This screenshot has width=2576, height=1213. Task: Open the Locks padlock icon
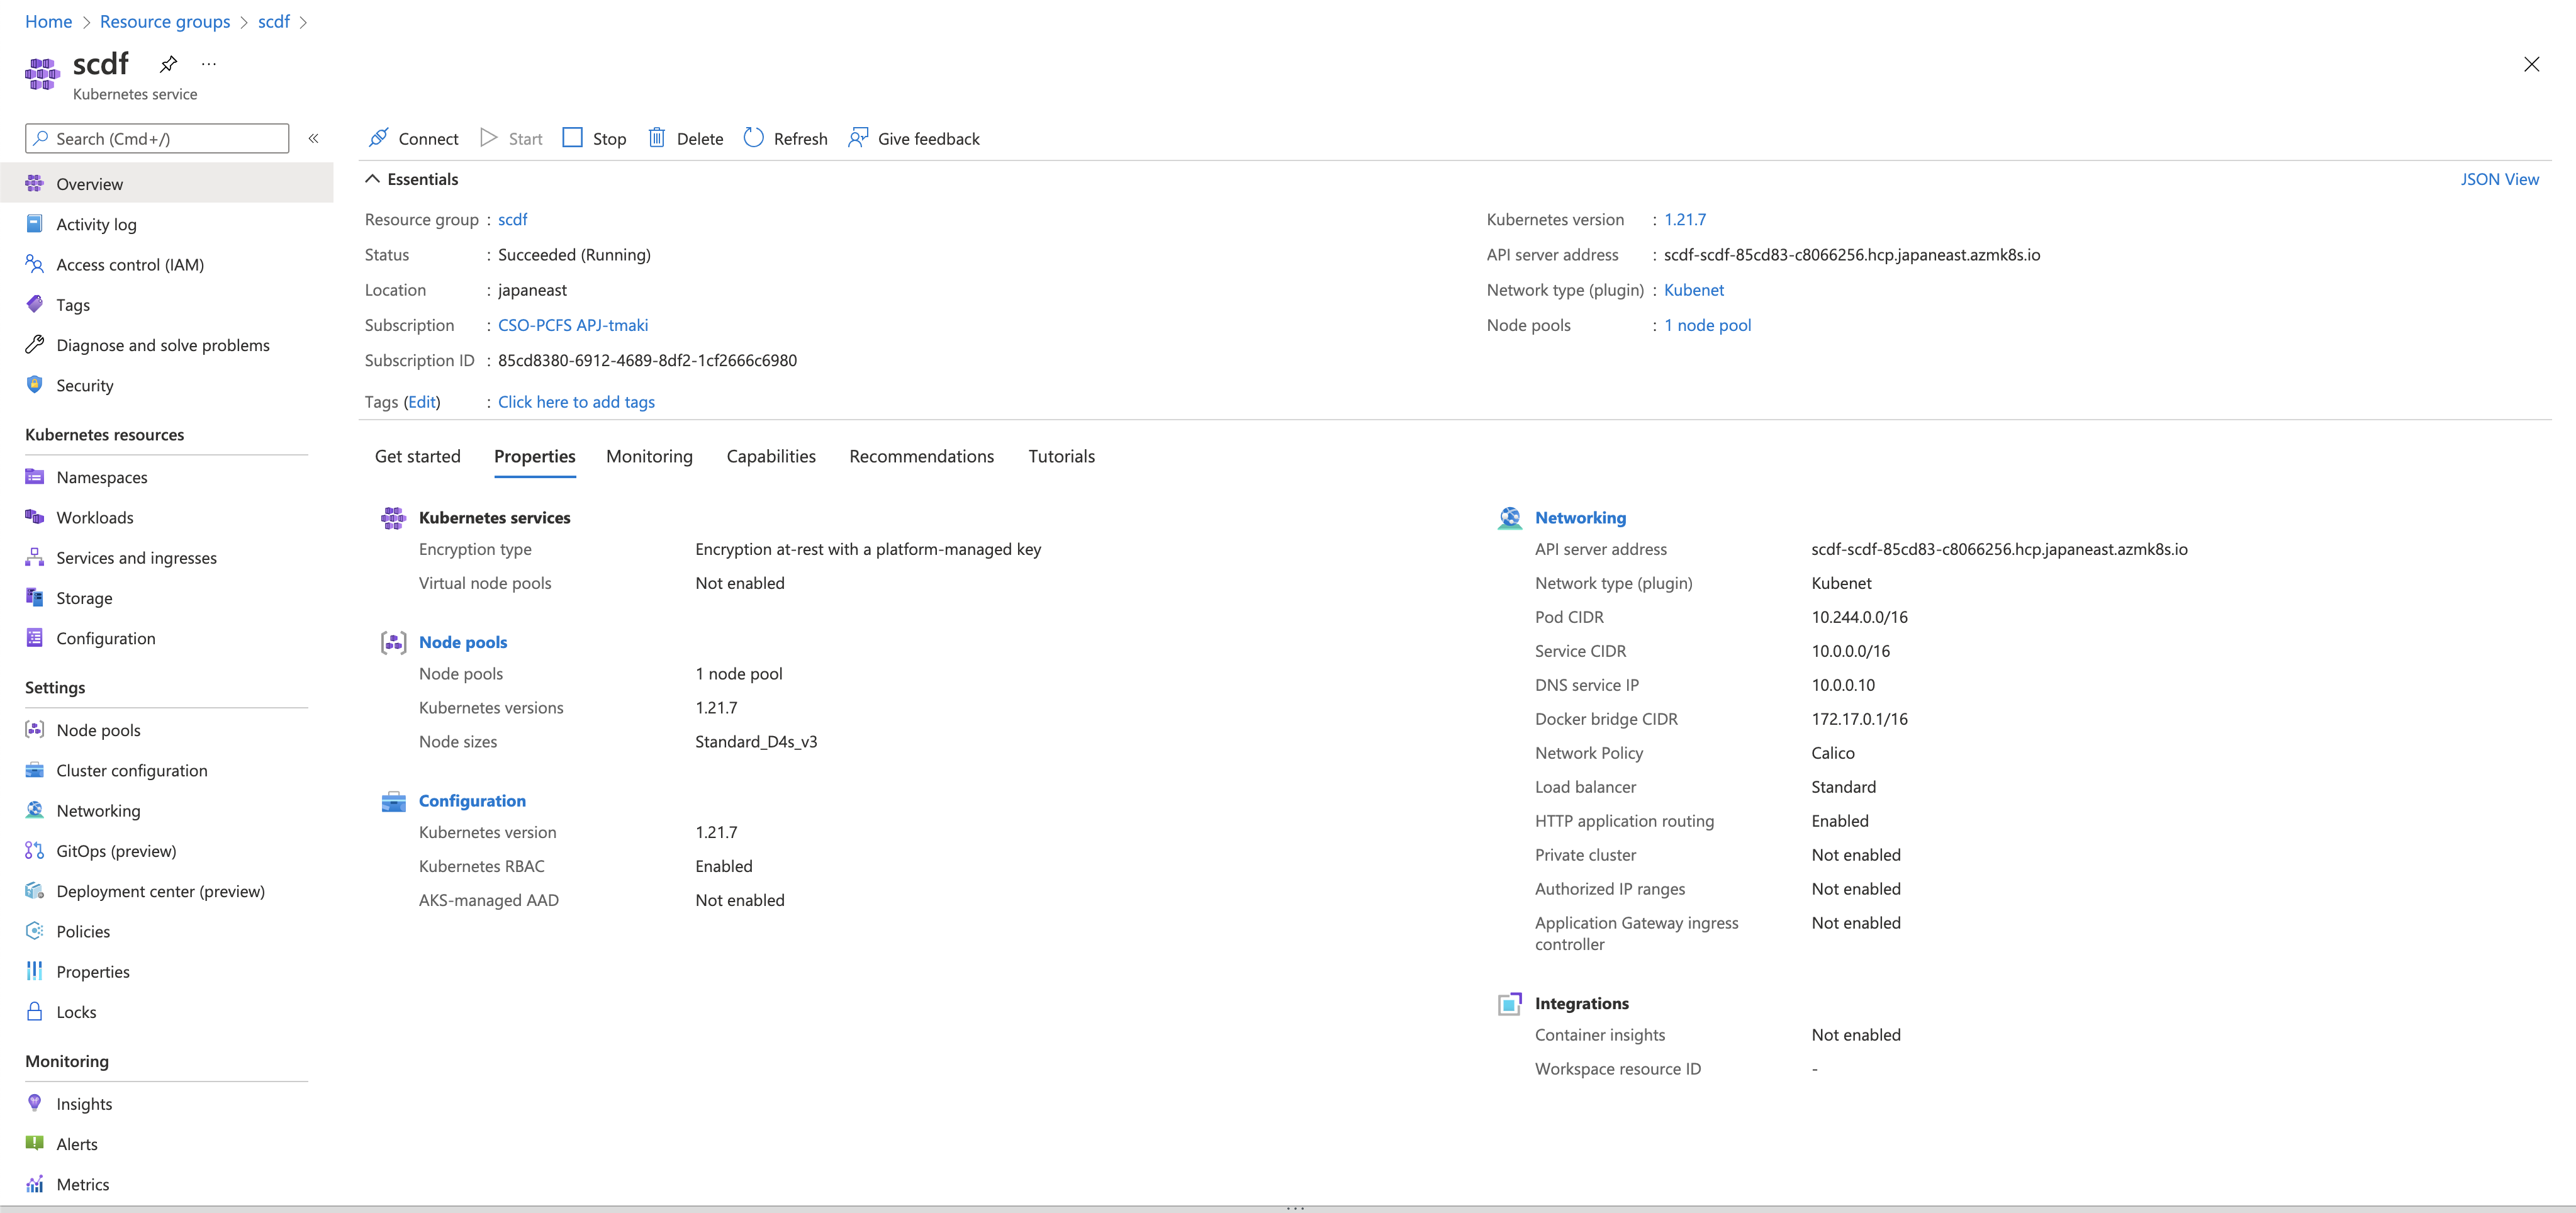click(x=34, y=1012)
